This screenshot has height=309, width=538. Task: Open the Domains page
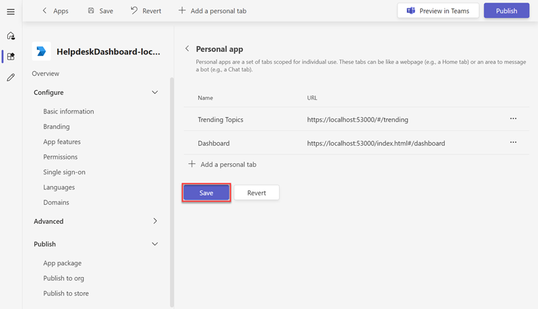[x=56, y=202]
